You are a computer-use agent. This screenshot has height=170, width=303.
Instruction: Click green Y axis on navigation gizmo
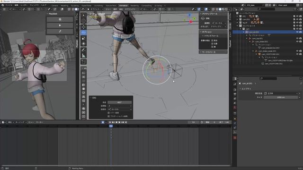pos(194,18)
